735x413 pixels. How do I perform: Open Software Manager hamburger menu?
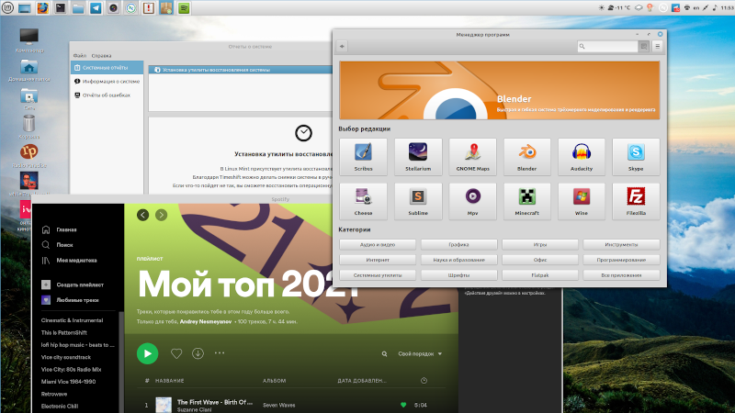pos(658,46)
